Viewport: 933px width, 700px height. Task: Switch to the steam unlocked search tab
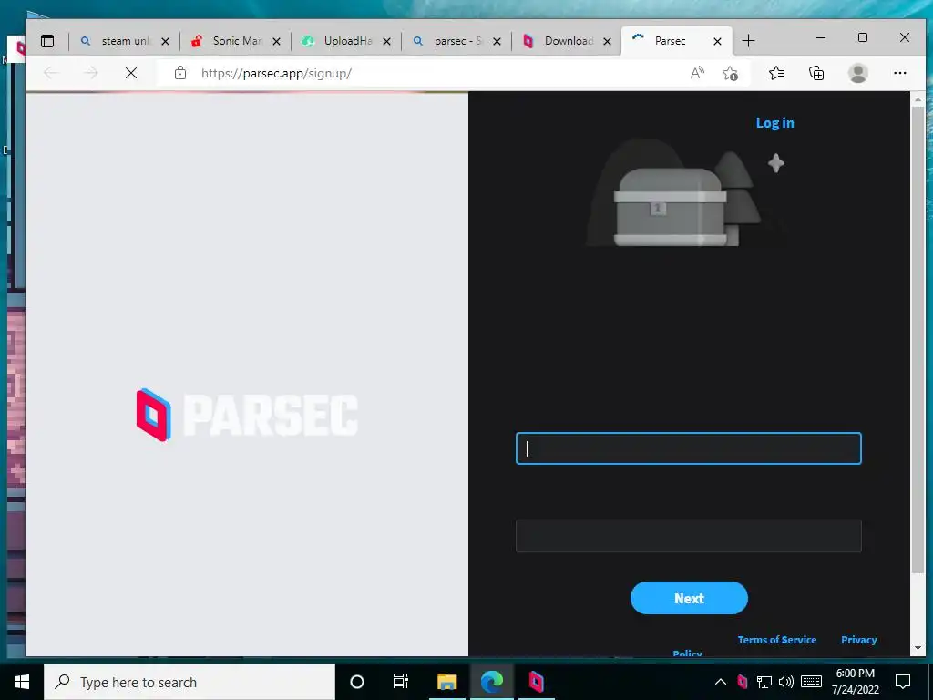pos(124,41)
